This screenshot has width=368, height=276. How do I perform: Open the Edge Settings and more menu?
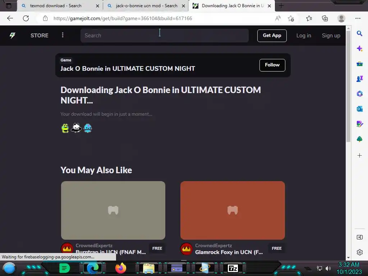(x=358, y=18)
